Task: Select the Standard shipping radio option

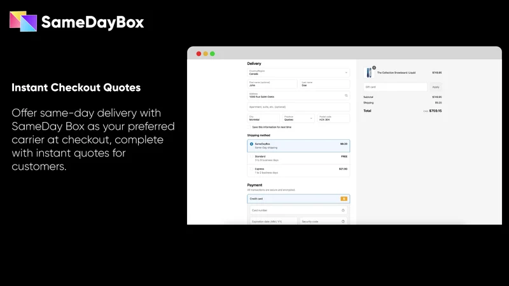Action: (251, 156)
